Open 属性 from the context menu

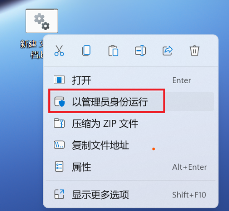pos(130,167)
